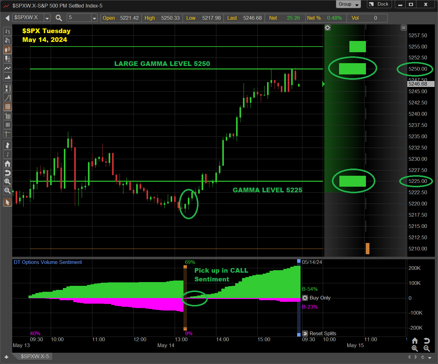Click the symbol search magnifier icon
Viewport: 438px width, 364px height.
click(59, 18)
